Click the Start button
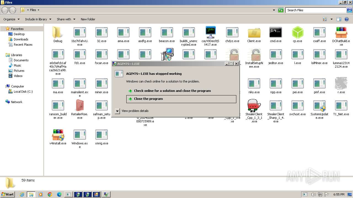The image size is (353, 198). (8, 194)
